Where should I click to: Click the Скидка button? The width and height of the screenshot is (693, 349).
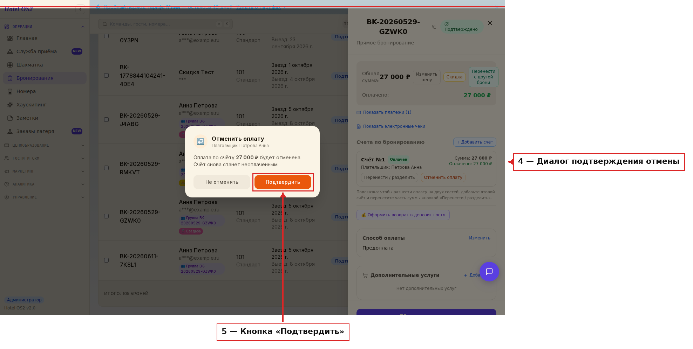[454, 77]
